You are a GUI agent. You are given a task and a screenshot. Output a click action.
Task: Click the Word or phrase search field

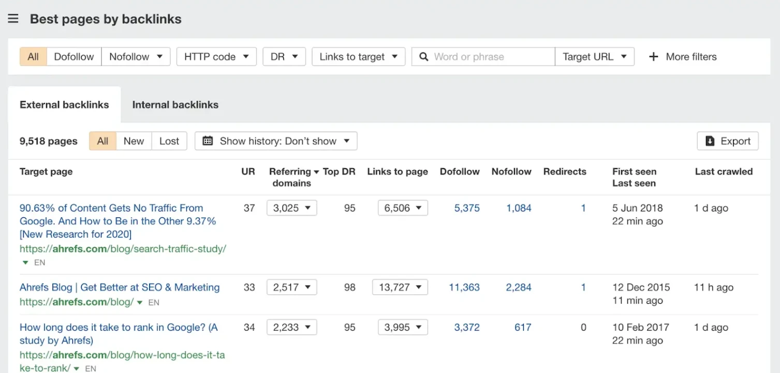pyautogui.click(x=483, y=57)
